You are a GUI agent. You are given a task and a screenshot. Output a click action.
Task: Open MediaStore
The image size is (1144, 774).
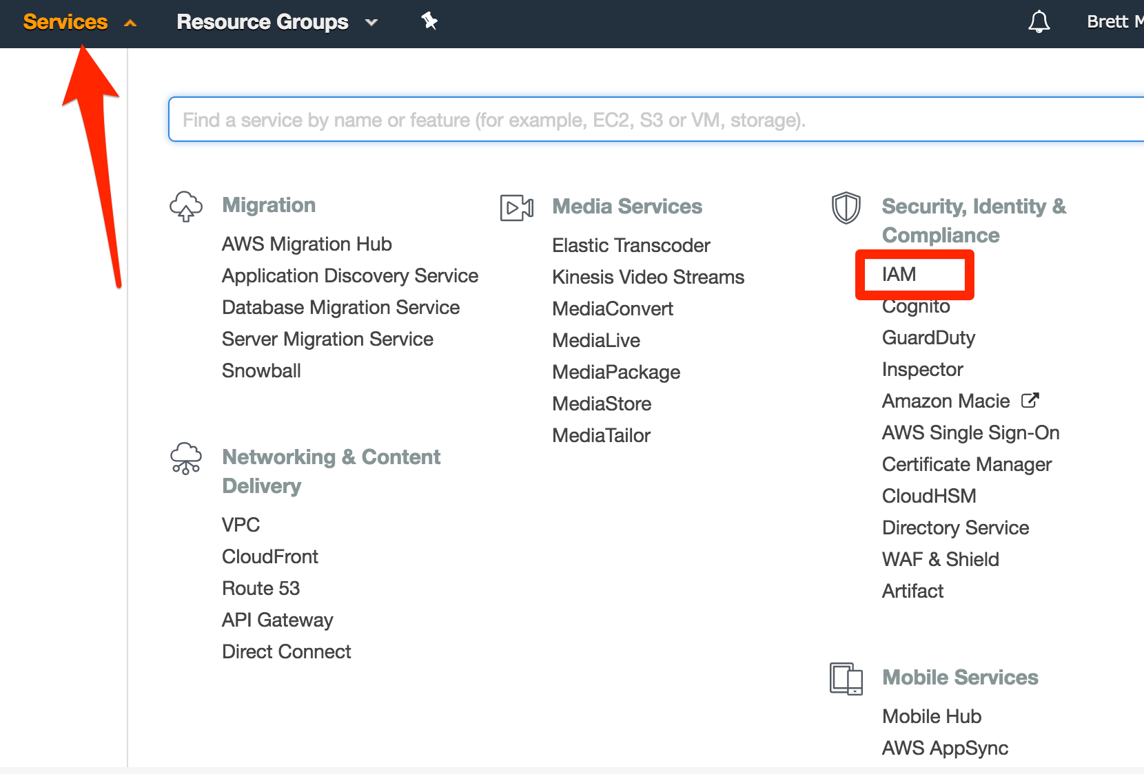click(602, 404)
